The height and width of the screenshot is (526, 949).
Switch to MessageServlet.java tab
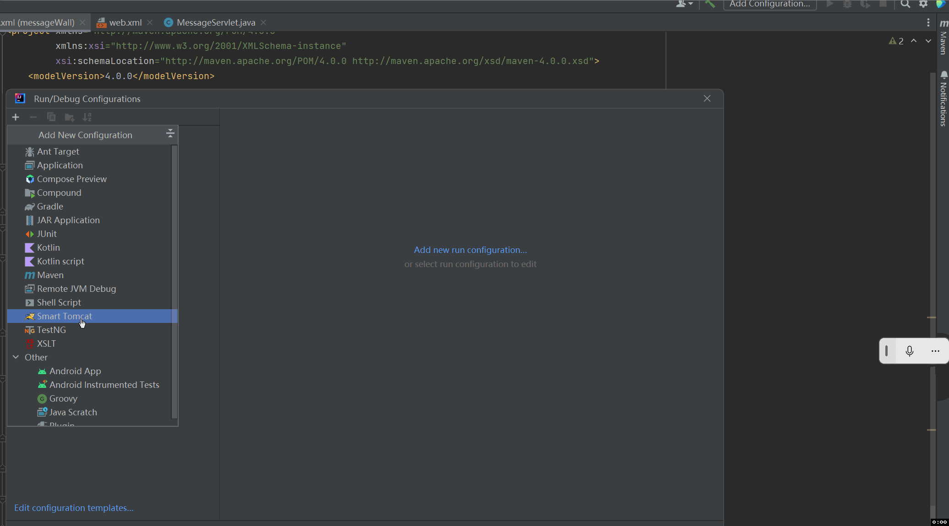click(215, 22)
